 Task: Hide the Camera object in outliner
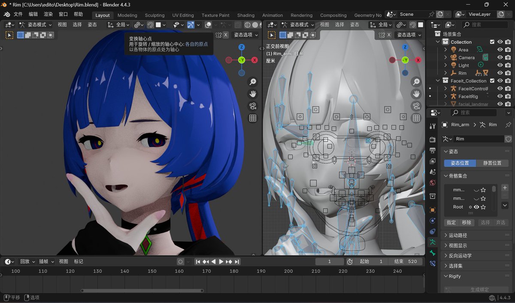click(x=500, y=57)
